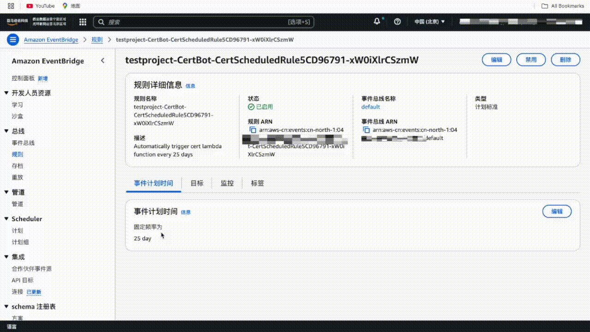The height and width of the screenshot is (332, 590).
Task: Open 学习 in the sidebar
Action: click(x=17, y=105)
